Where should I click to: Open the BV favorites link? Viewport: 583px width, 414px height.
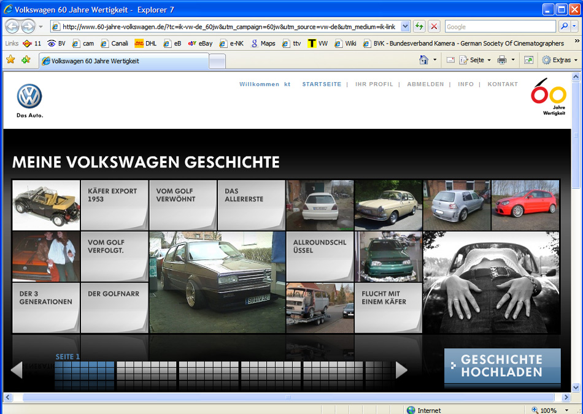point(56,44)
